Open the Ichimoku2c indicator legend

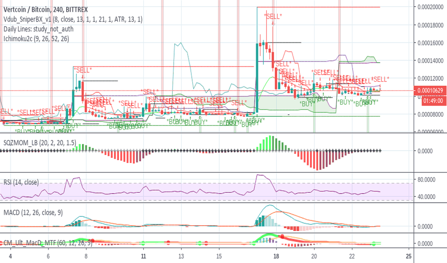tap(36, 39)
